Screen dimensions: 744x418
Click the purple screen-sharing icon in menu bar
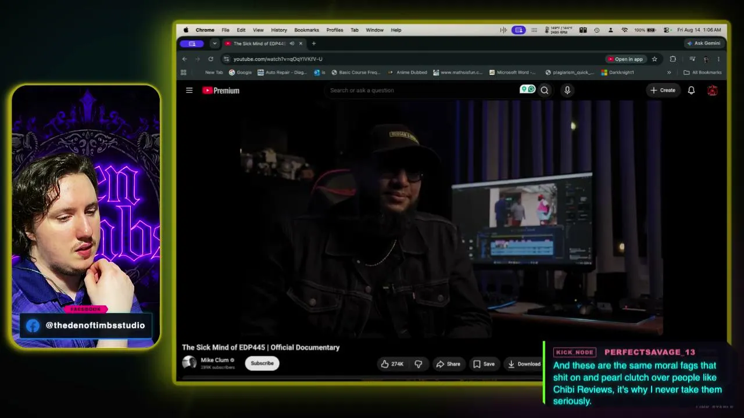518,30
